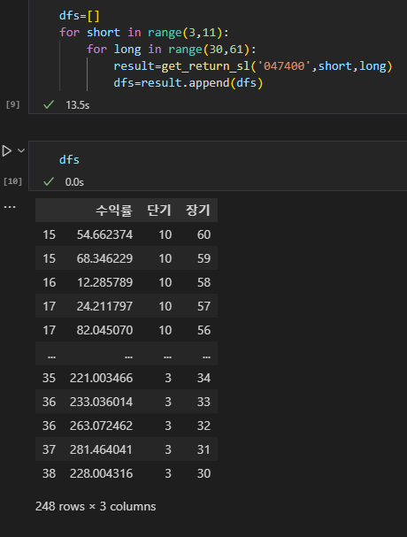
Task: Click the 장기 column header
Action: pyautogui.click(x=197, y=210)
